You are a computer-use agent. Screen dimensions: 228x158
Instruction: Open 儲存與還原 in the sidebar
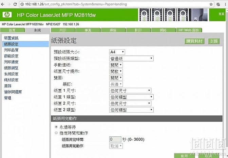(13, 92)
